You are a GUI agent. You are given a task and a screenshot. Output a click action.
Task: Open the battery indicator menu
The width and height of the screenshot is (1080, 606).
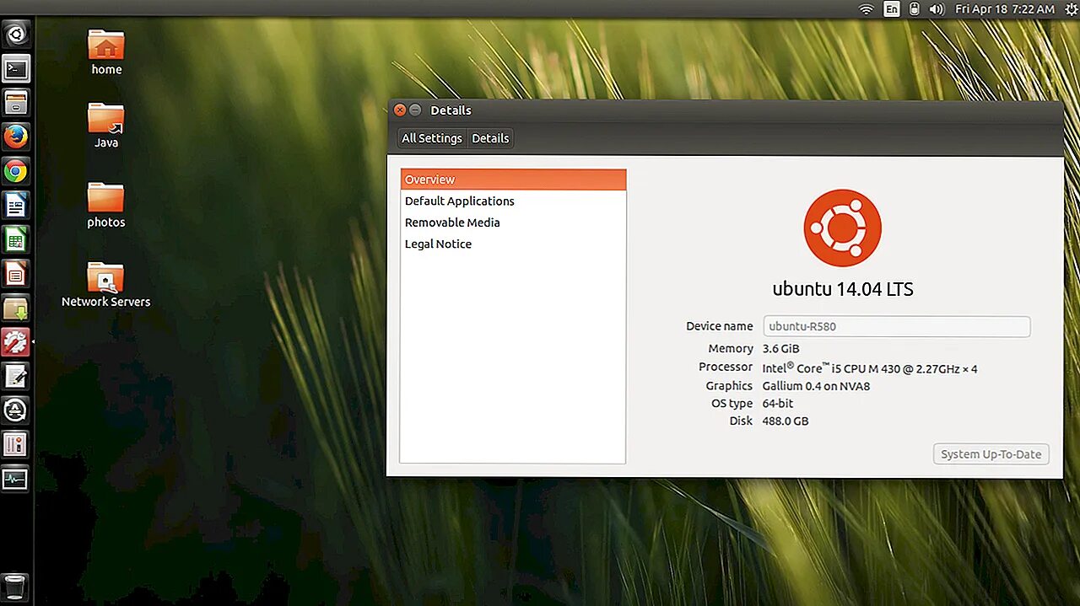click(914, 9)
